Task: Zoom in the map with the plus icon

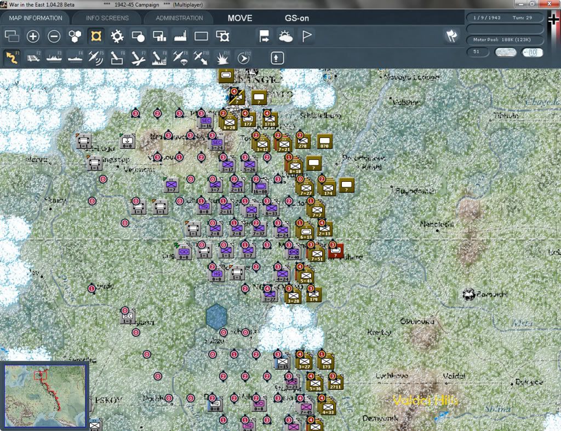Action: [33, 36]
